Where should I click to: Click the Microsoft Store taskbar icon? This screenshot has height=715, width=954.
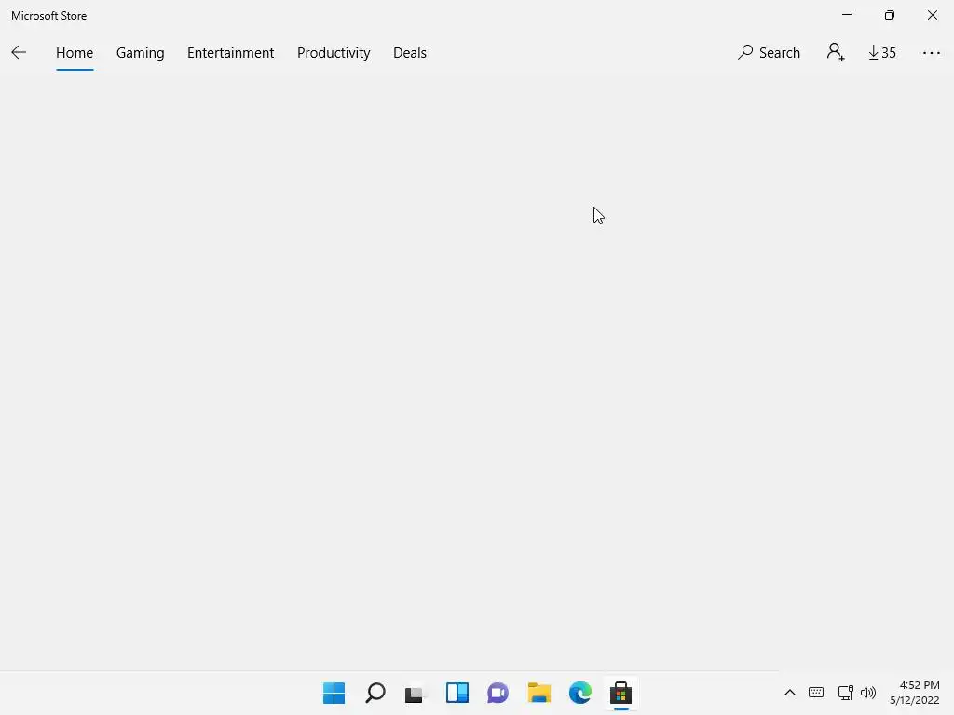pyautogui.click(x=620, y=693)
